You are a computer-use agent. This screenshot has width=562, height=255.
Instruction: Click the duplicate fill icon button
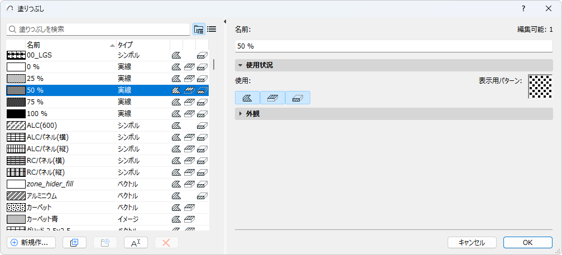point(75,243)
